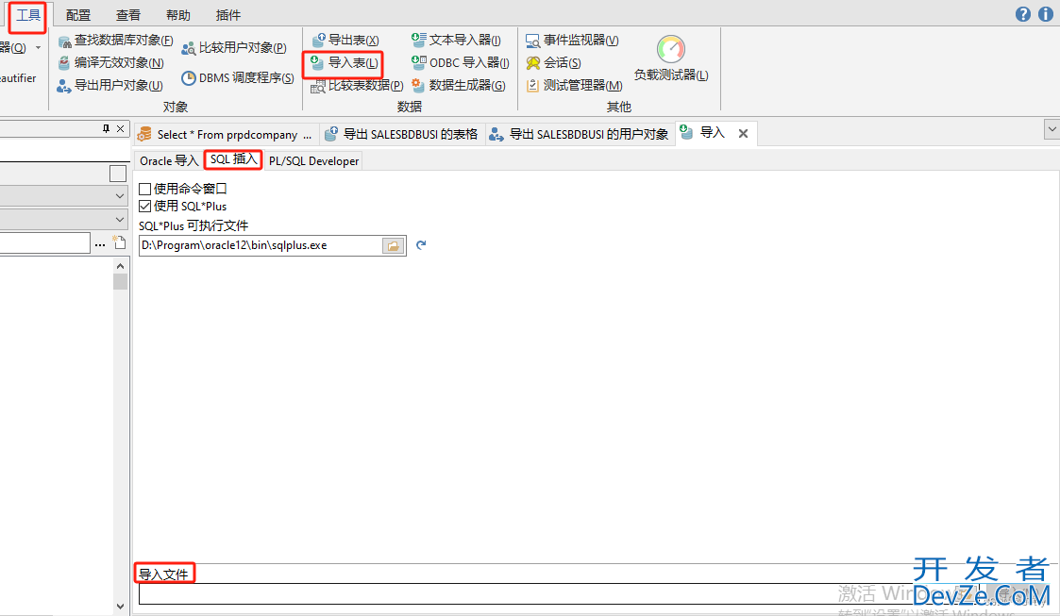Open the second left panel dropdown
This screenshot has height=616, width=1060.
coord(120,220)
